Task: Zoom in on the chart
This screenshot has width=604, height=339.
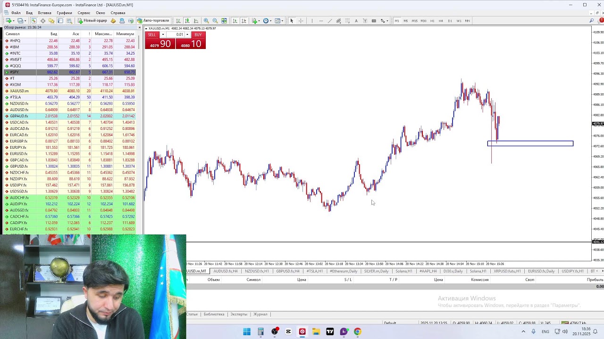Action: click(x=206, y=21)
